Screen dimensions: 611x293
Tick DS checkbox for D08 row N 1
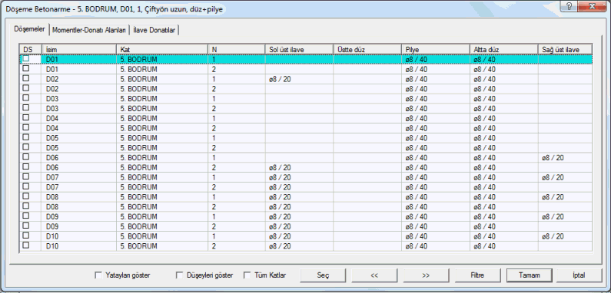(25, 196)
